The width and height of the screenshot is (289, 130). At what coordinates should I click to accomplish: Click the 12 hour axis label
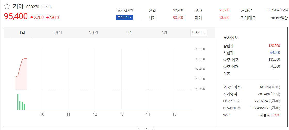point(95,114)
